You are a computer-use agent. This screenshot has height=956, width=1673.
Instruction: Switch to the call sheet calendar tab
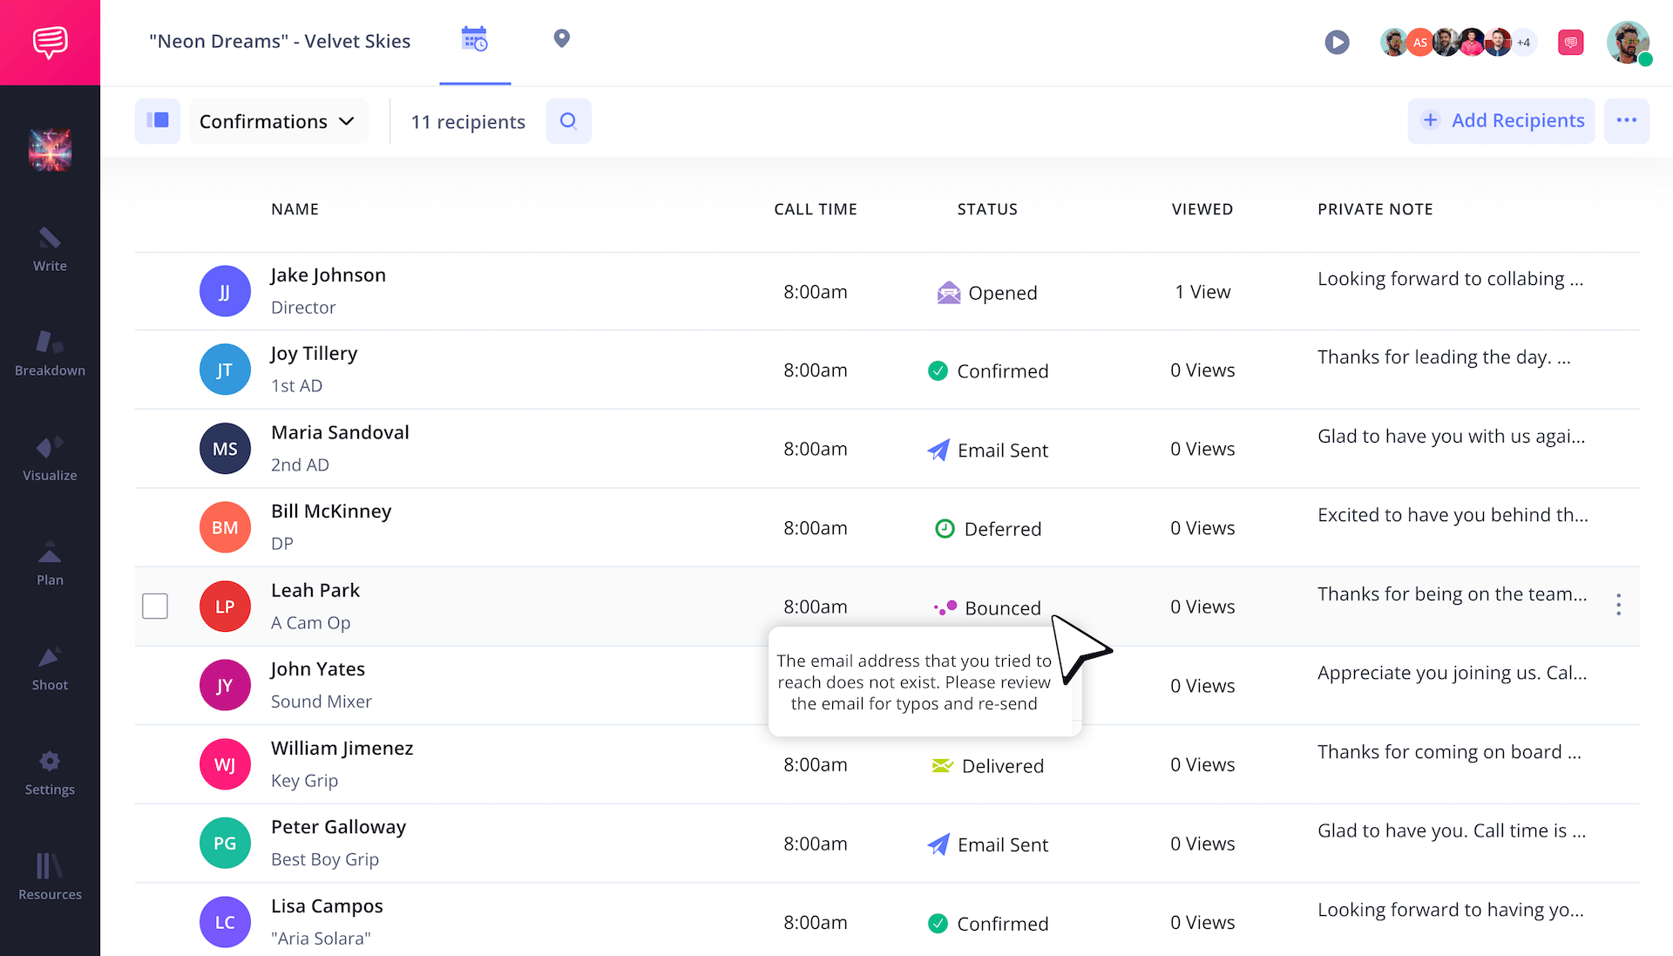pos(475,39)
